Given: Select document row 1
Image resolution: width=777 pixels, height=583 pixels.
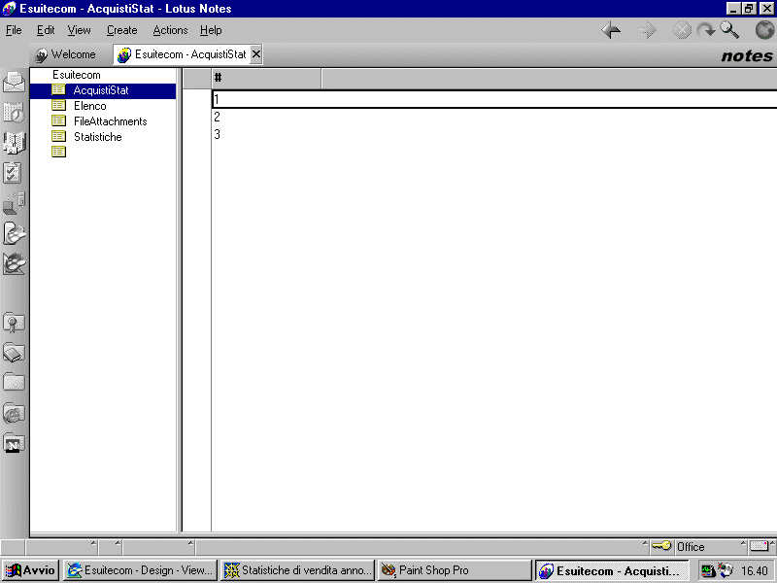Looking at the screenshot, I should pos(494,99).
